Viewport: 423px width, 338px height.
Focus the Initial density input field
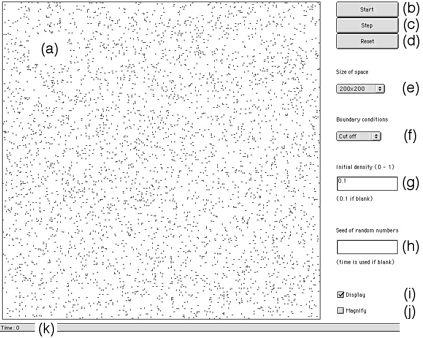click(367, 184)
